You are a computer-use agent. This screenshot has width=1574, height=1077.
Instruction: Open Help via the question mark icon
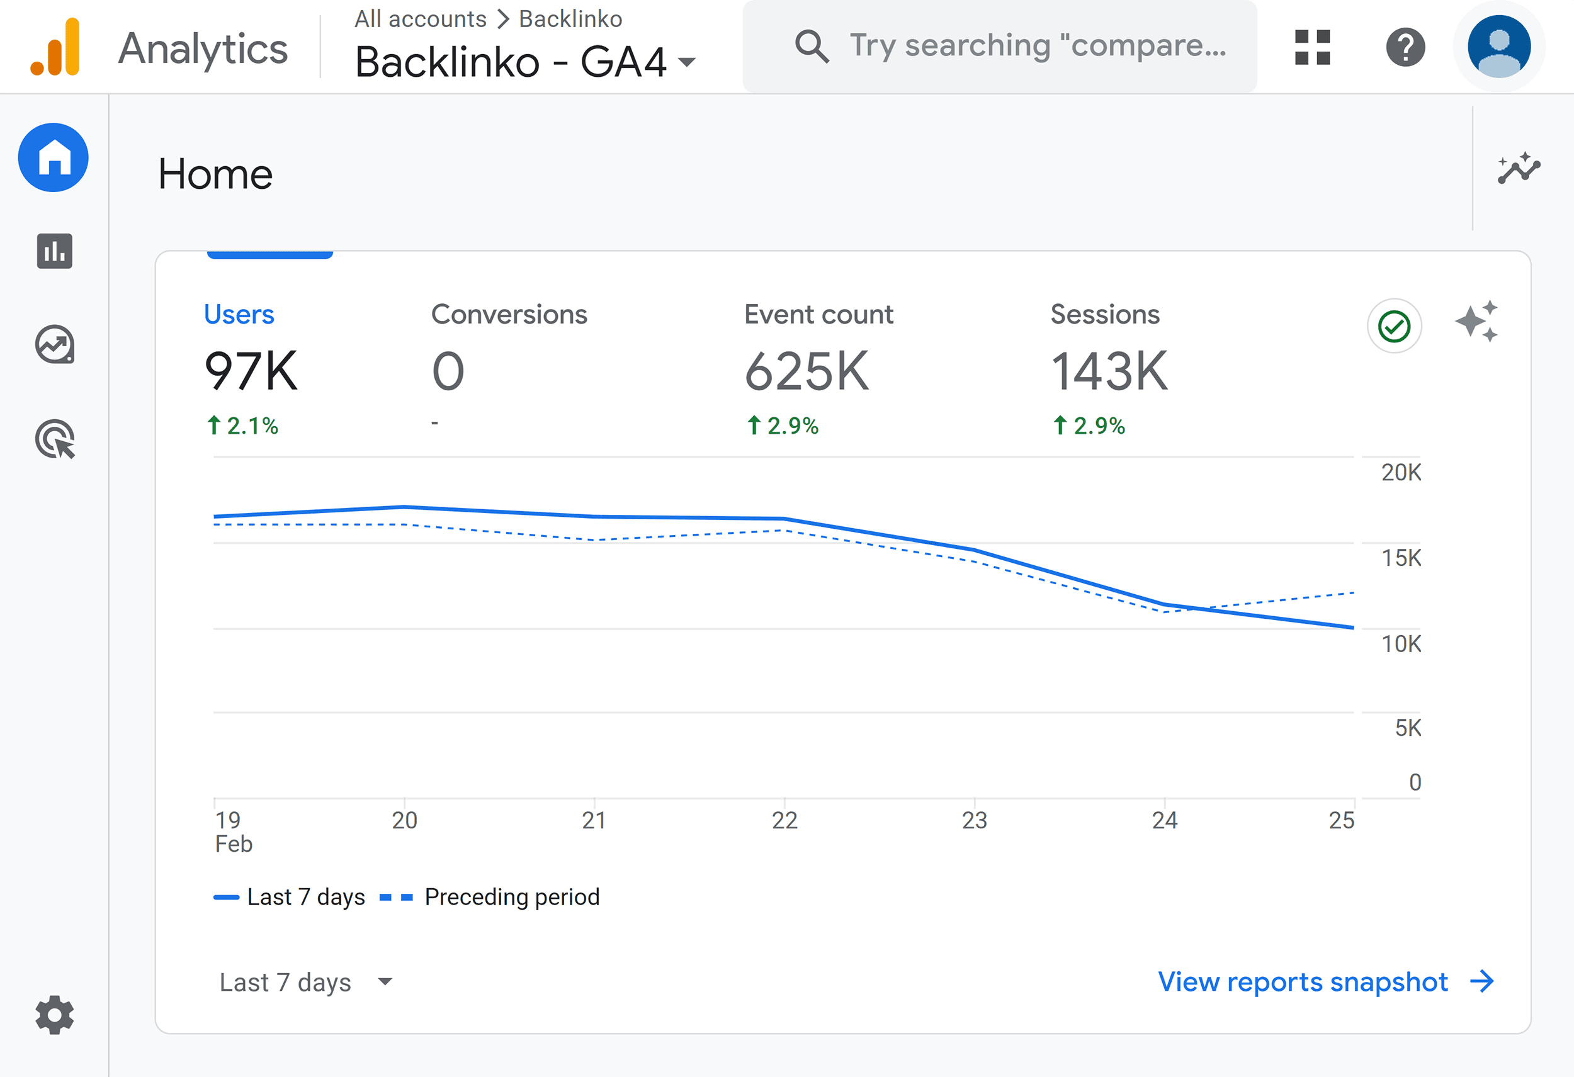pos(1405,46)
